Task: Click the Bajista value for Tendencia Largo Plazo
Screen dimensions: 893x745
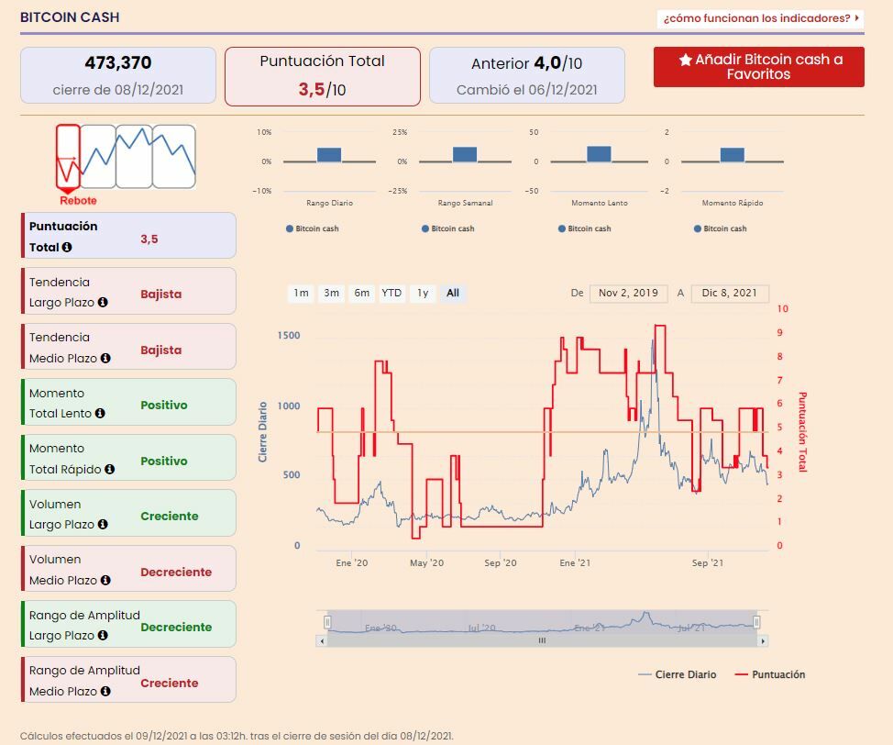Action: point(161,295)
